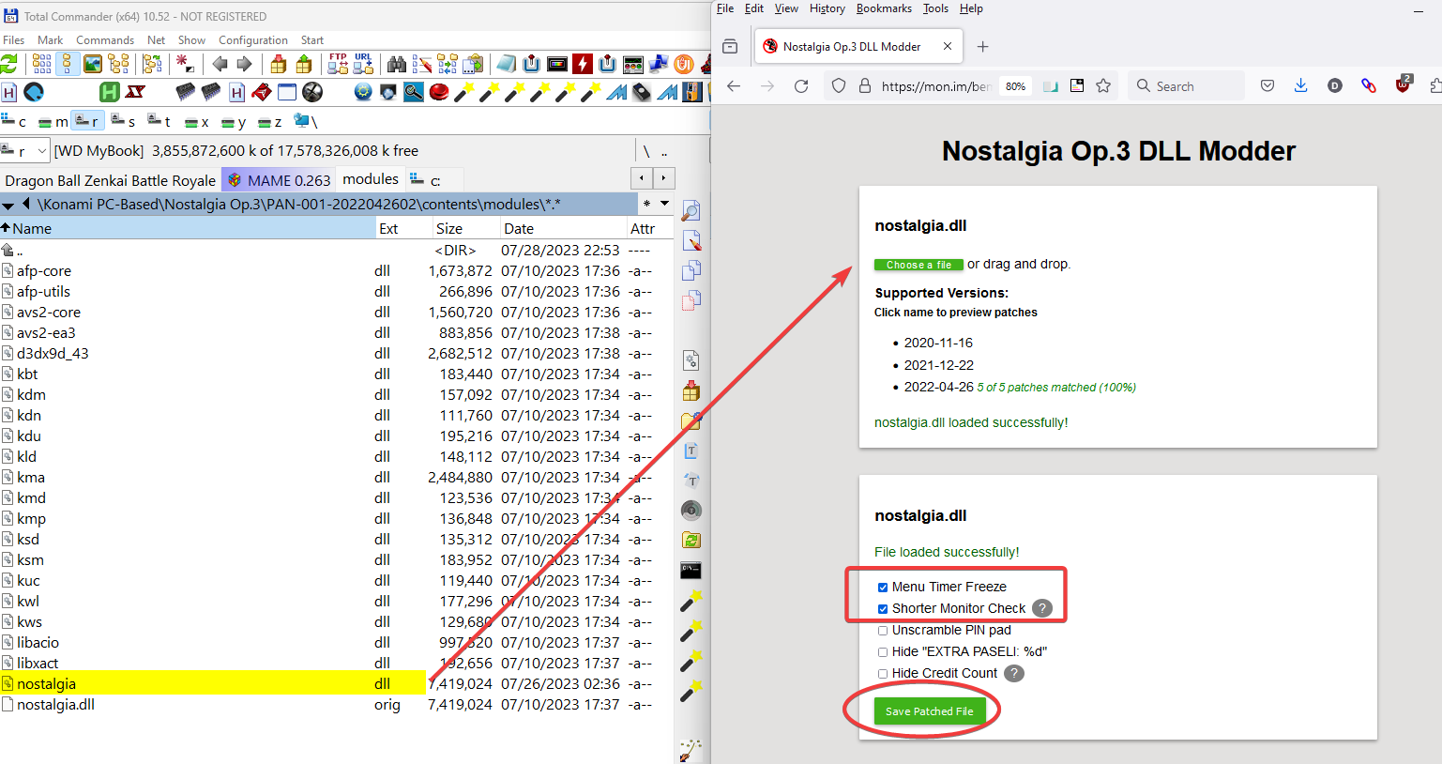Bookmark this page with the star icon
This screenshot has width=1442, height=764.
click(1103, 85)
